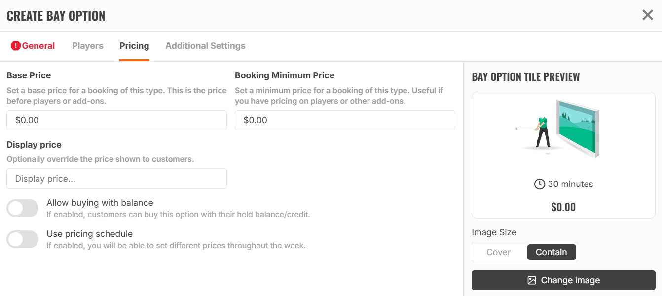The height and width of the screenshot is (296, 662).
Task: Close the Create Bay Option dialog
Action: [648, 15]
